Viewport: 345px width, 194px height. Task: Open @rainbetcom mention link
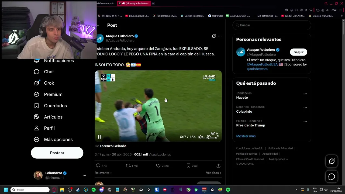[257, 69]
